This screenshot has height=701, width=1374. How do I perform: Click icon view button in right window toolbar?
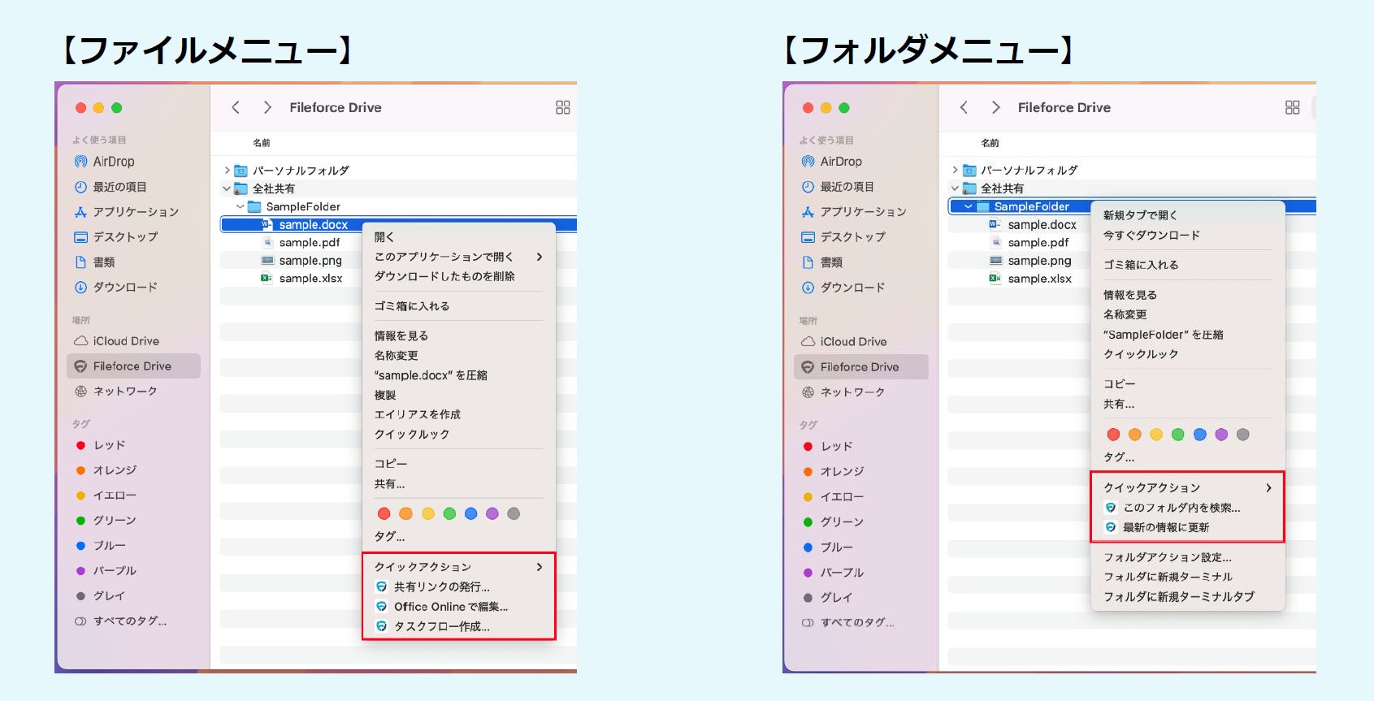(1293, 107)
